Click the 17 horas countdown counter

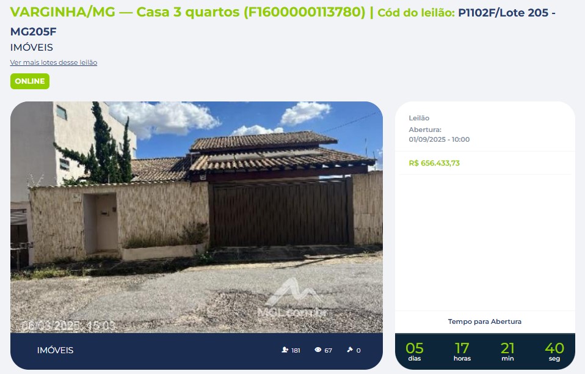point(462,352)
